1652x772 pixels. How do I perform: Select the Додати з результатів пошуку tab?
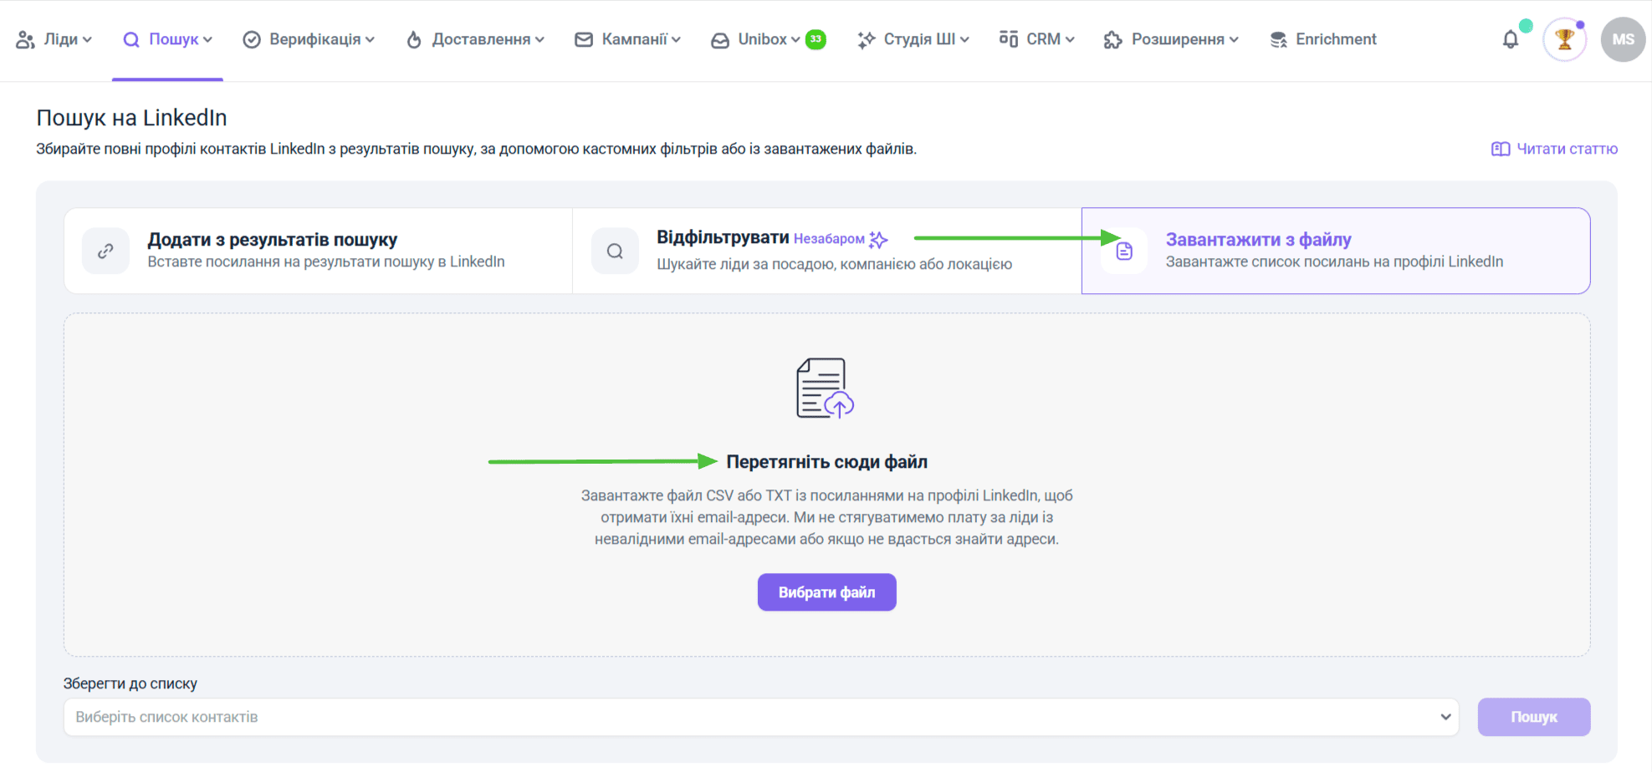click(x=318, y=251)
